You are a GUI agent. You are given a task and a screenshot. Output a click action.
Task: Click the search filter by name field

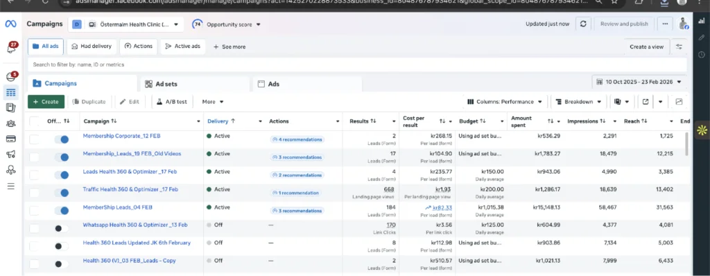pyautogui.click(x=357, y=64)
